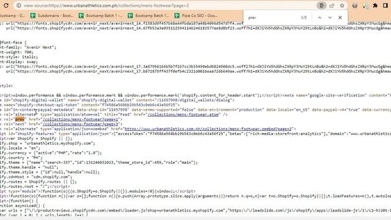This screenshot has height=220, width=391.
Task: Open the Extensions puzzle-piece menu
Action: [x=375, y=5]
